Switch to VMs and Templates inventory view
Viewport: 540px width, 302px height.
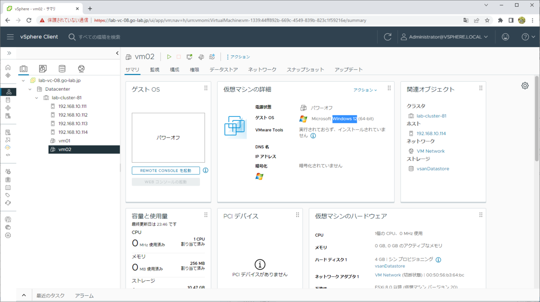coord(43,69)
